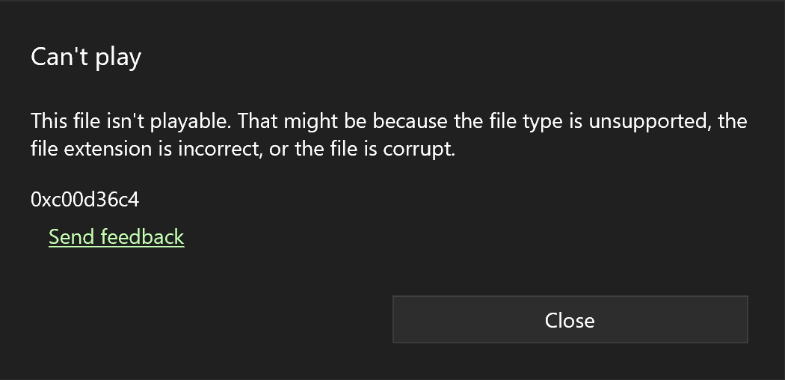The image size is (785, 380).
Task: Click the word "unsupported" in the message
Action: (x=647, y=121)
